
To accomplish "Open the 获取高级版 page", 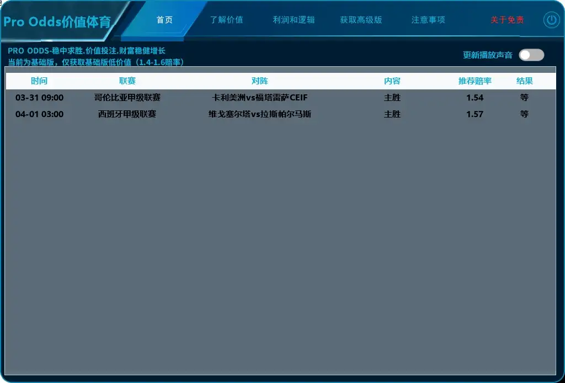I will [x=361, y=18].
